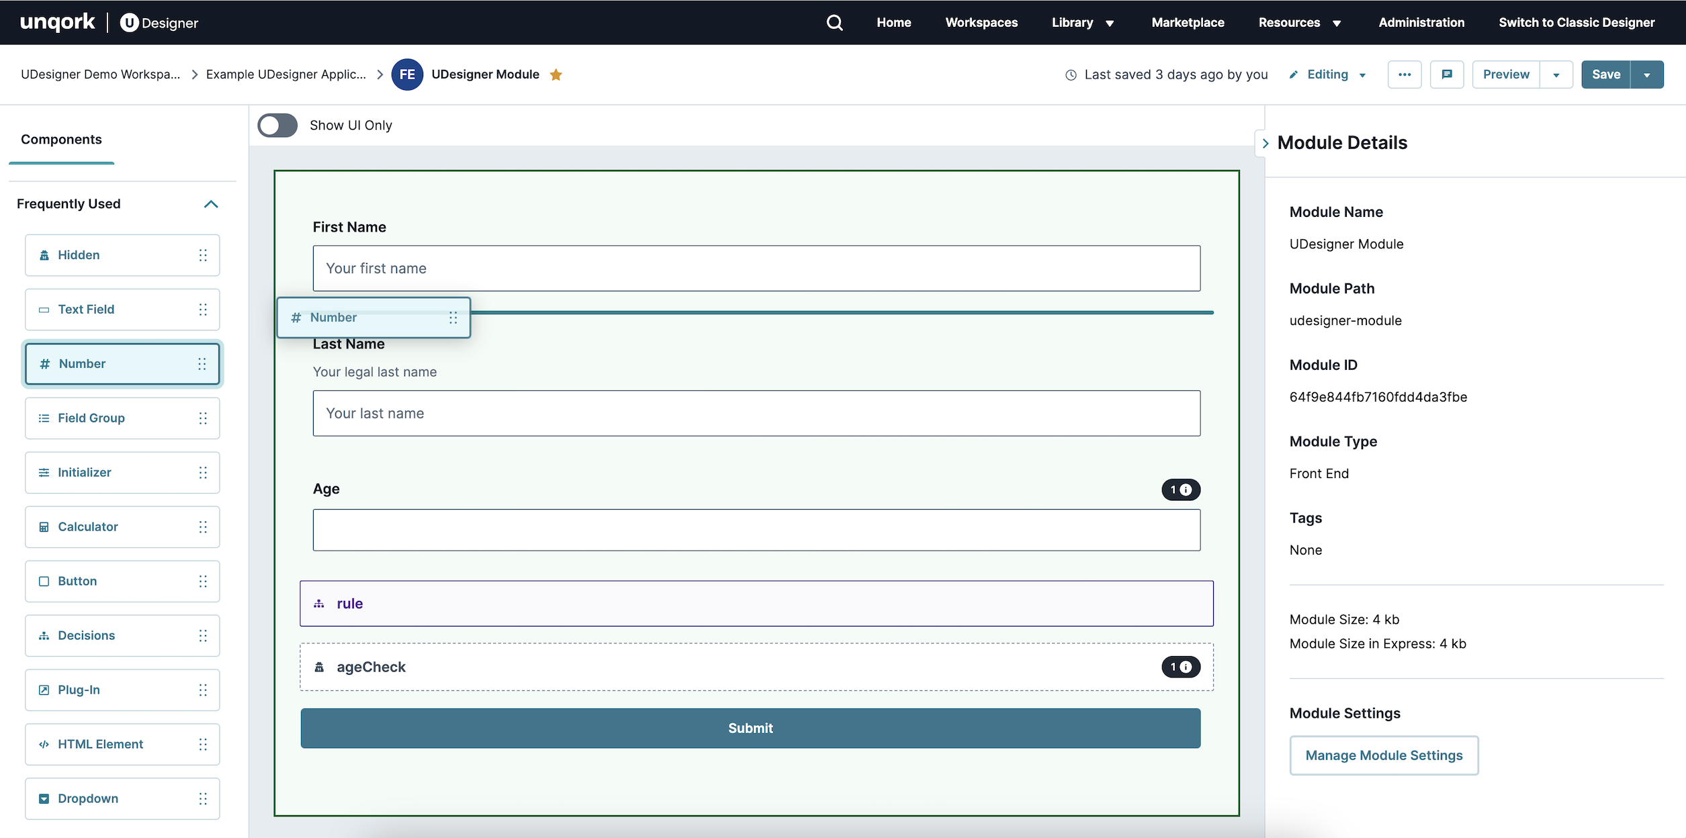Click the star icon next to UDesigner Module
This screenshot has height=838, width=1686.
[x=556, y=75]
